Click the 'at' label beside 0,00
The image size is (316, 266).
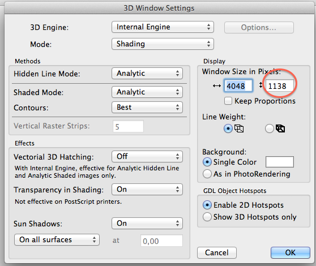coord(116,240)
